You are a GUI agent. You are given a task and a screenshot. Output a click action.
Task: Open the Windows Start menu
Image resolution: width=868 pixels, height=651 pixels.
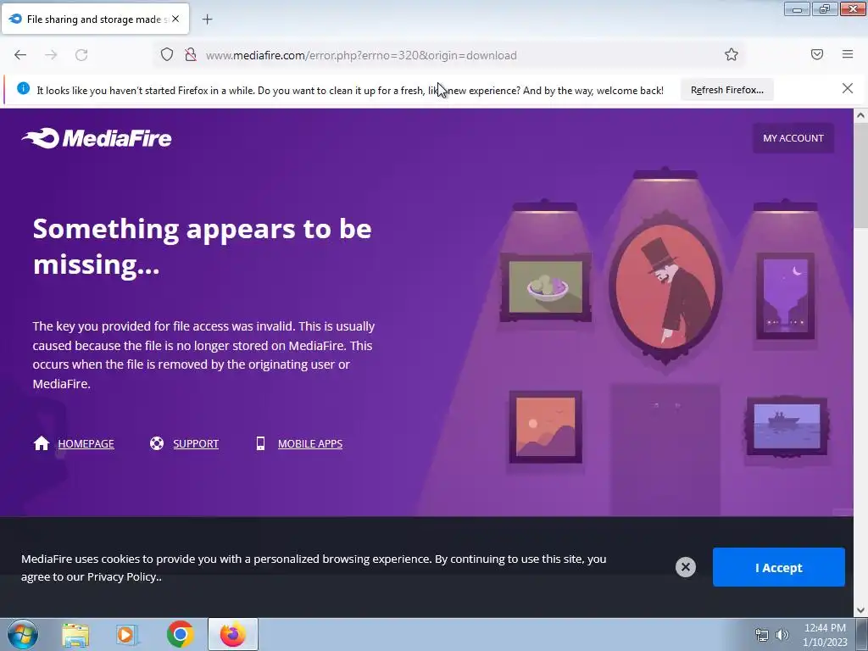(23, 634)
